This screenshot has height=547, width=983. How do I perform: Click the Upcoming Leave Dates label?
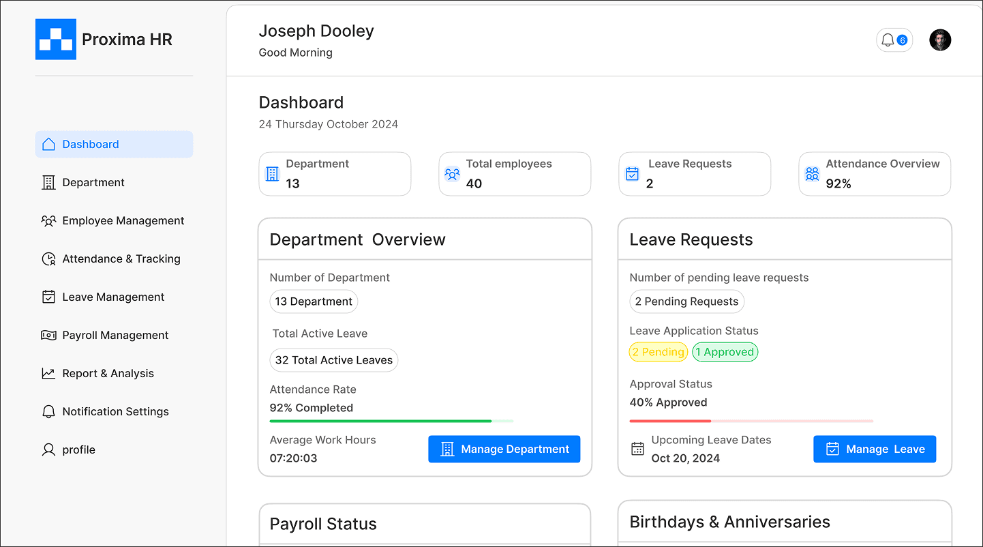coord(712,440)
